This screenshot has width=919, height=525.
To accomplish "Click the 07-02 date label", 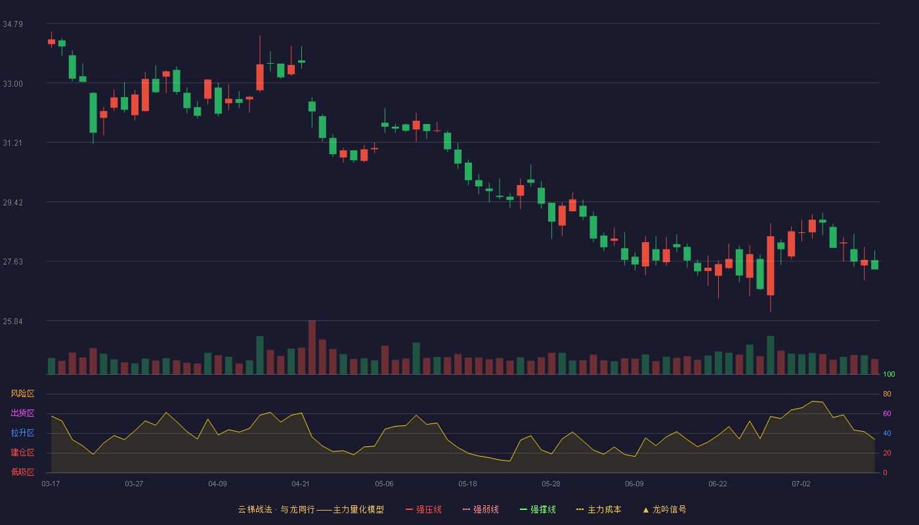I will (x=801, y=484).
